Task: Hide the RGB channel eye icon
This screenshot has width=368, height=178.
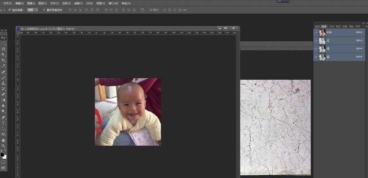Action: pos(316,32)
